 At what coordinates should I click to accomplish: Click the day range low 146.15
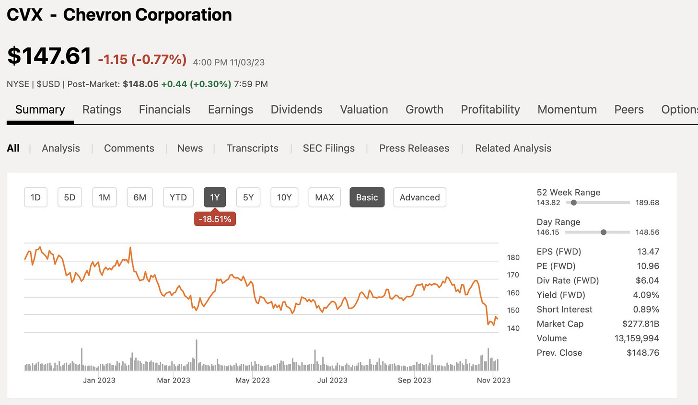coord(548,232)
